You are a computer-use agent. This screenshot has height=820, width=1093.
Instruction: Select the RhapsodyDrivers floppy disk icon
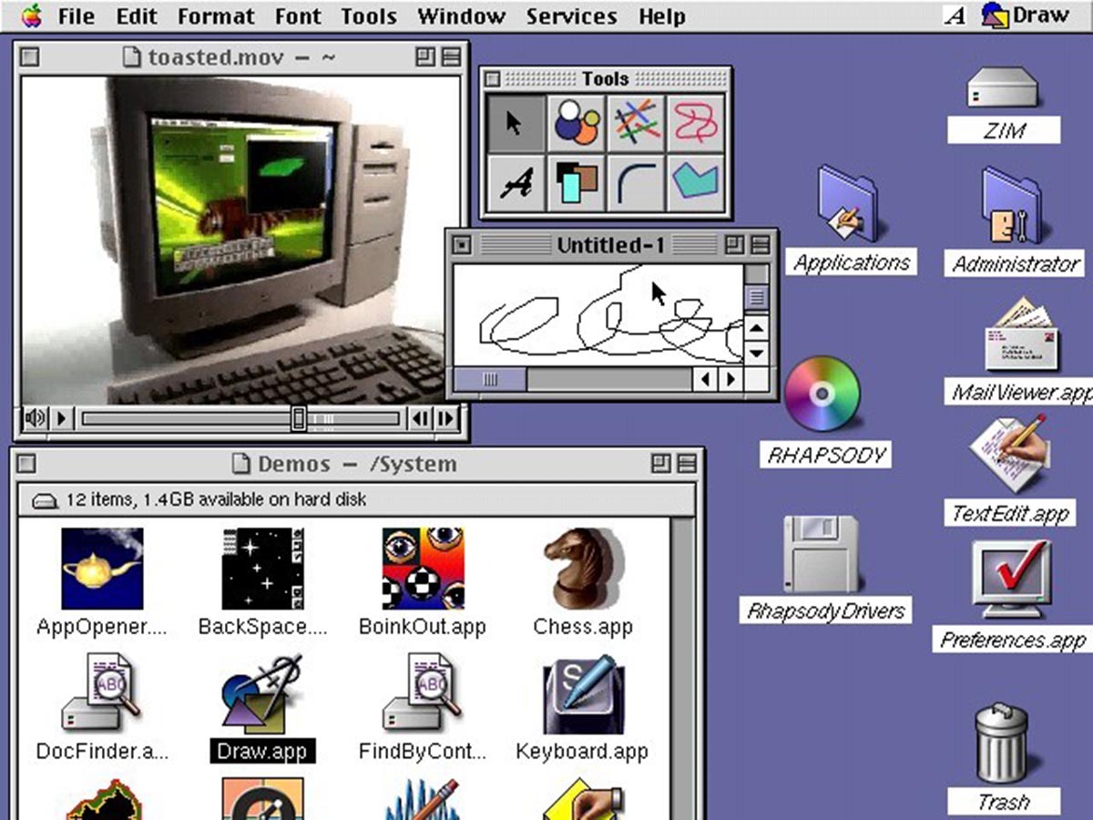click(x=822, y=554)
